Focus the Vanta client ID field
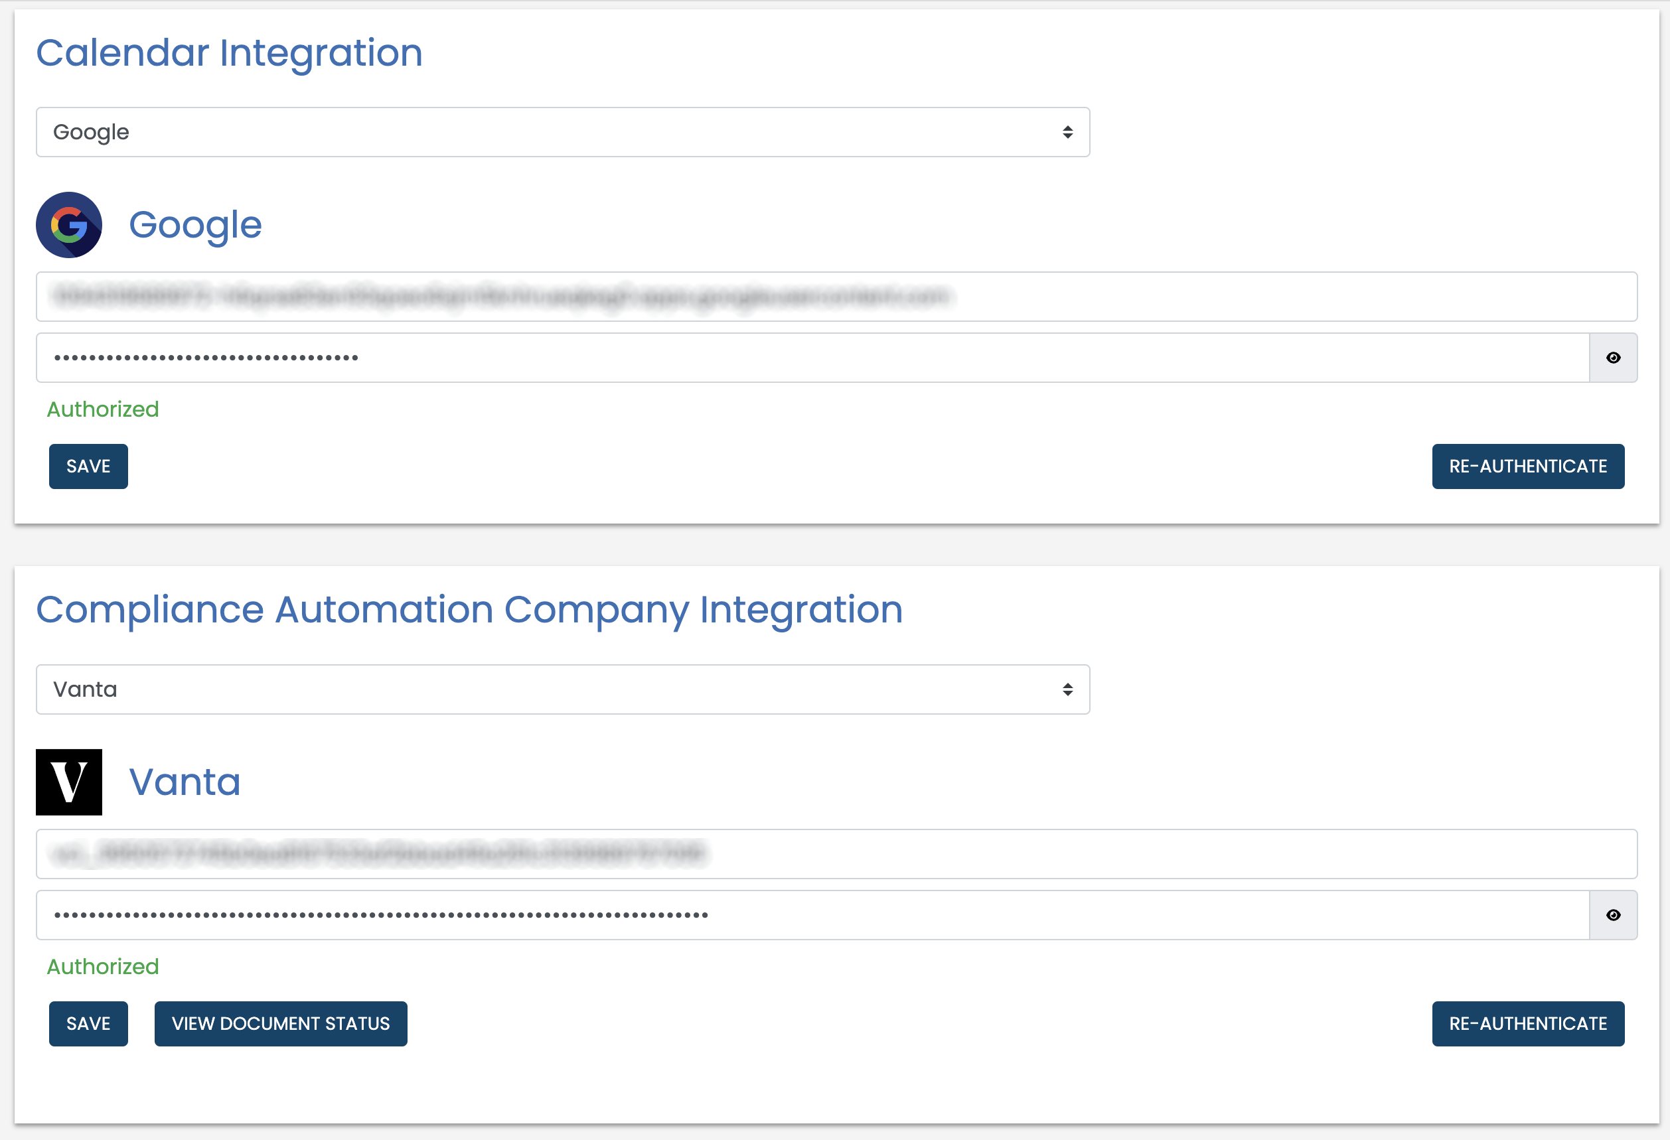Image resolution: width=1670 pixels, height=1140 pixels. click(x=836, y=854)
